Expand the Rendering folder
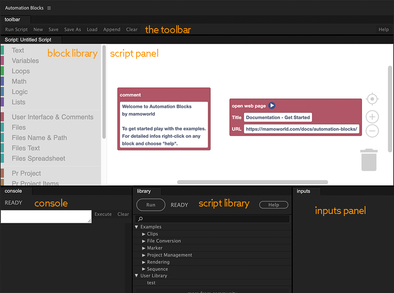The width and height of the screenshot is (394, 293). point(144,262)
